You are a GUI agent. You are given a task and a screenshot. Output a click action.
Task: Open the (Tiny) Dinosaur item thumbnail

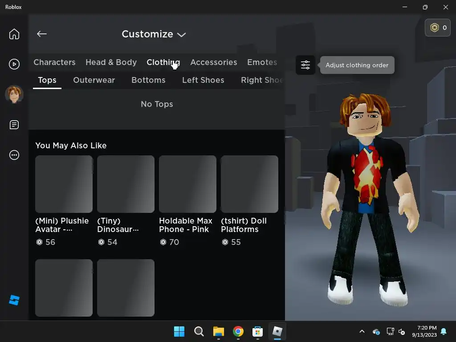point(126,184)
